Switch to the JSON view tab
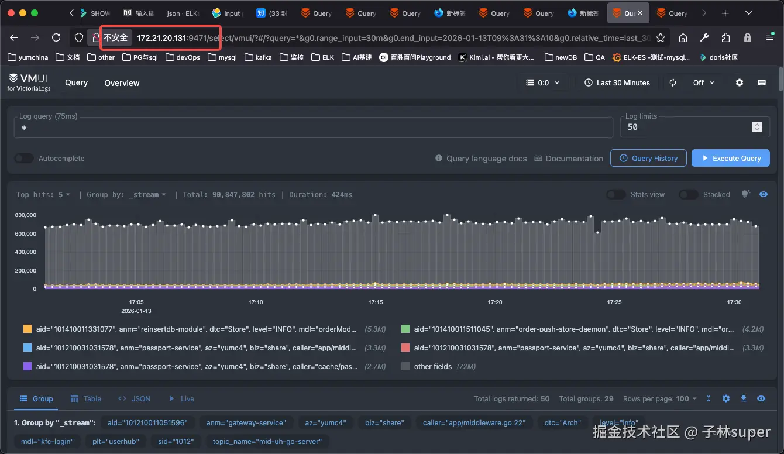Screen dimensions: 784x454 click(x=134, y=398)
